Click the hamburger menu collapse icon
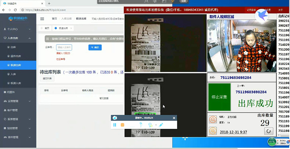Image resolution: width=290 pixels, height=149 pixels. click(x=42, y=19)
